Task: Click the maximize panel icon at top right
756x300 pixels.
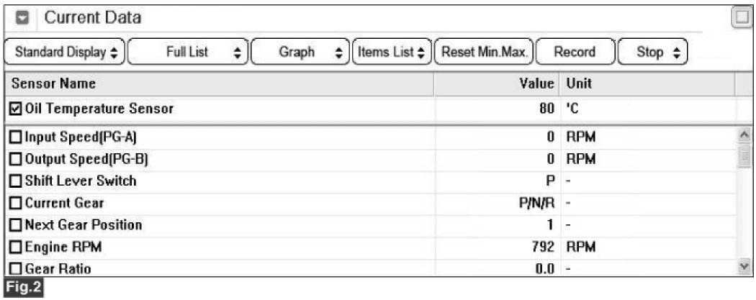Action: (x=742, y=19)
